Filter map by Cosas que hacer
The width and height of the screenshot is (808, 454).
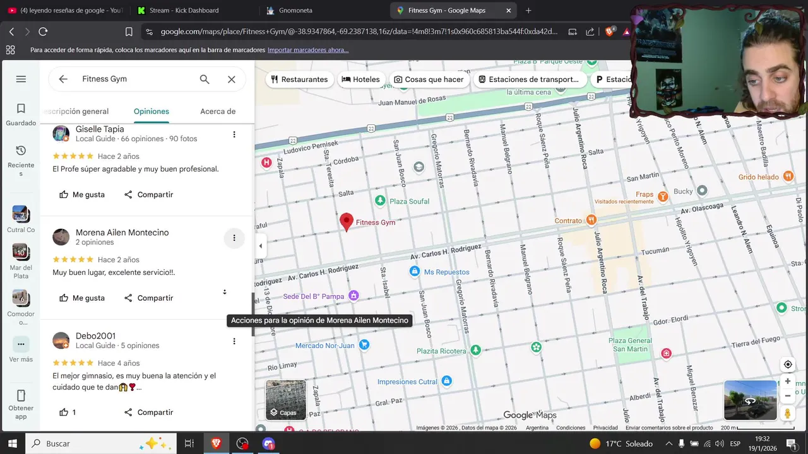429,79
